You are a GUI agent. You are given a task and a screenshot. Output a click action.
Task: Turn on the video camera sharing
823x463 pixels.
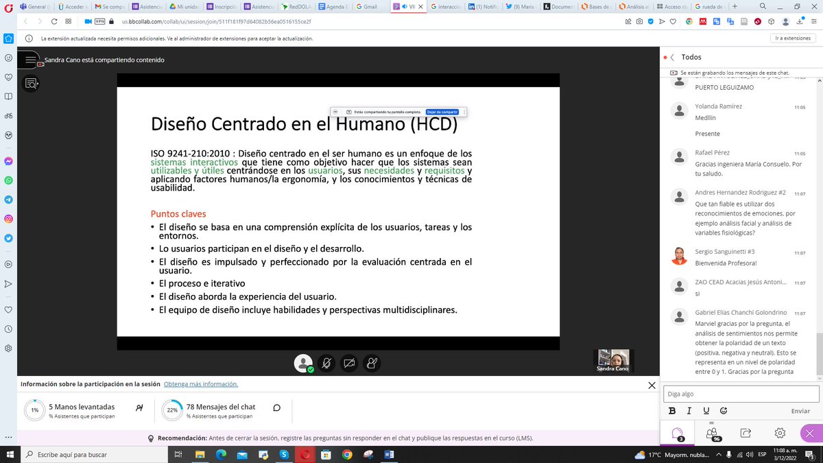tap(348, 363)
